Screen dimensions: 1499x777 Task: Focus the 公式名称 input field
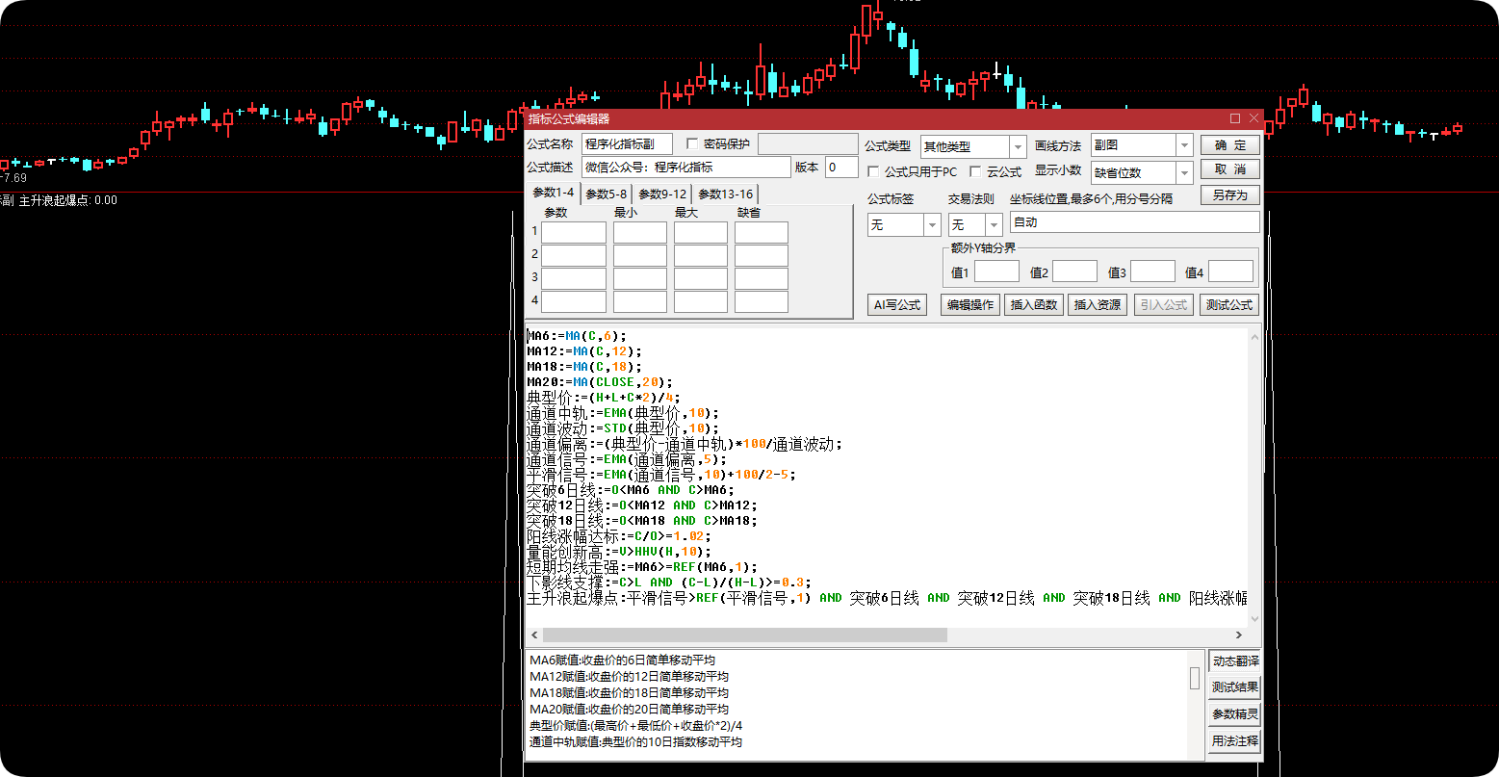click(x=627, y=144)
